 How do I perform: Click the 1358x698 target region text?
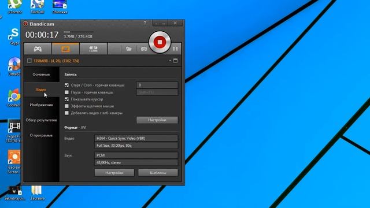coord(57,61)
